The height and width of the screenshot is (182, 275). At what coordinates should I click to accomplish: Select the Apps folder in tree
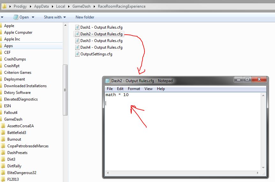[8, 46]
